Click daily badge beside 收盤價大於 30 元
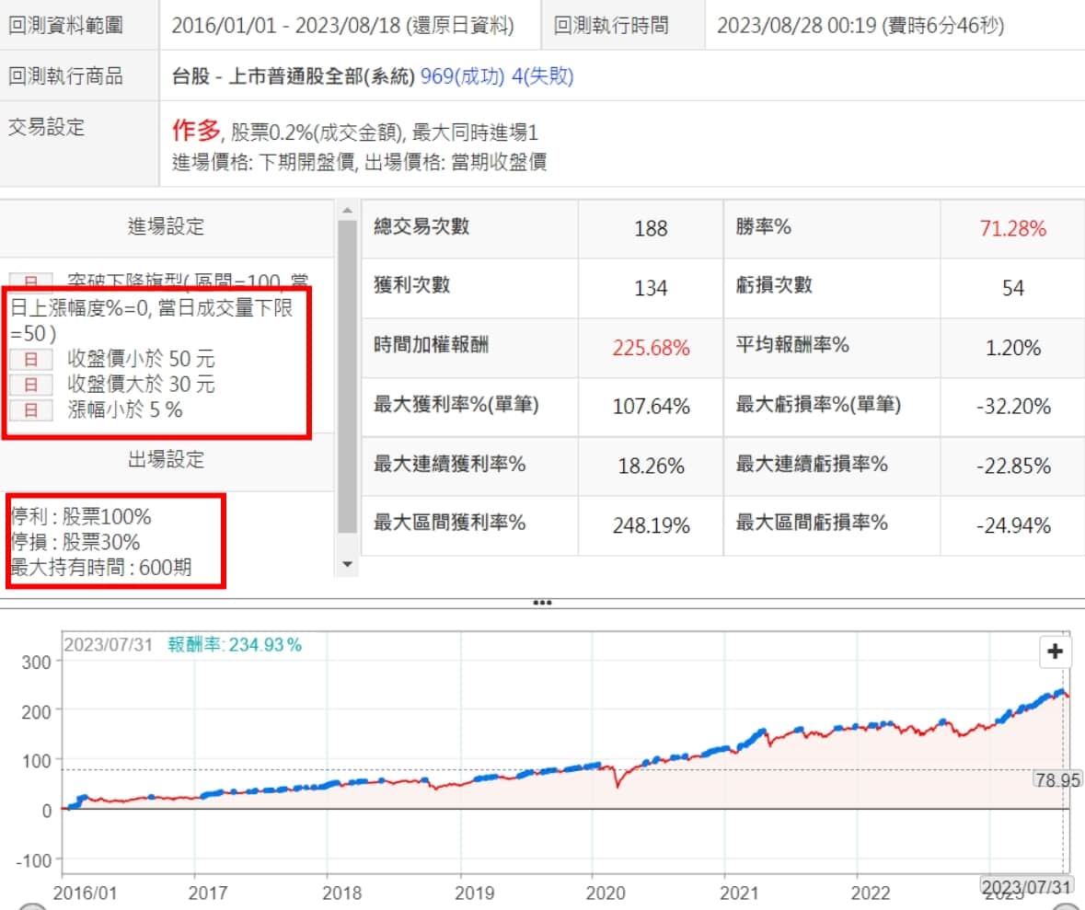 [x=31, y=385]
